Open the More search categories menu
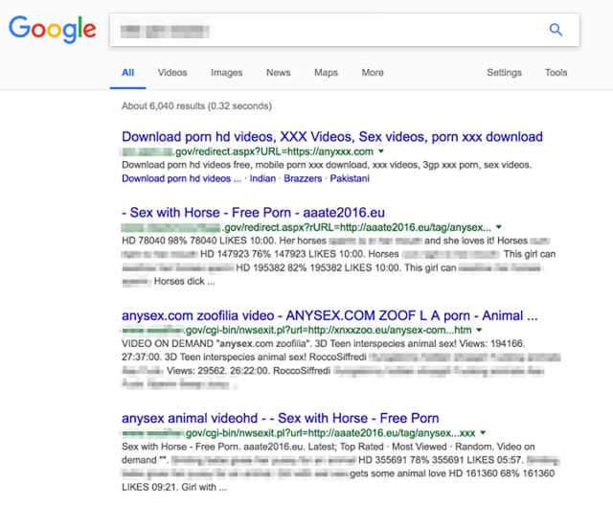613x508 pixels. pos(373,73)
